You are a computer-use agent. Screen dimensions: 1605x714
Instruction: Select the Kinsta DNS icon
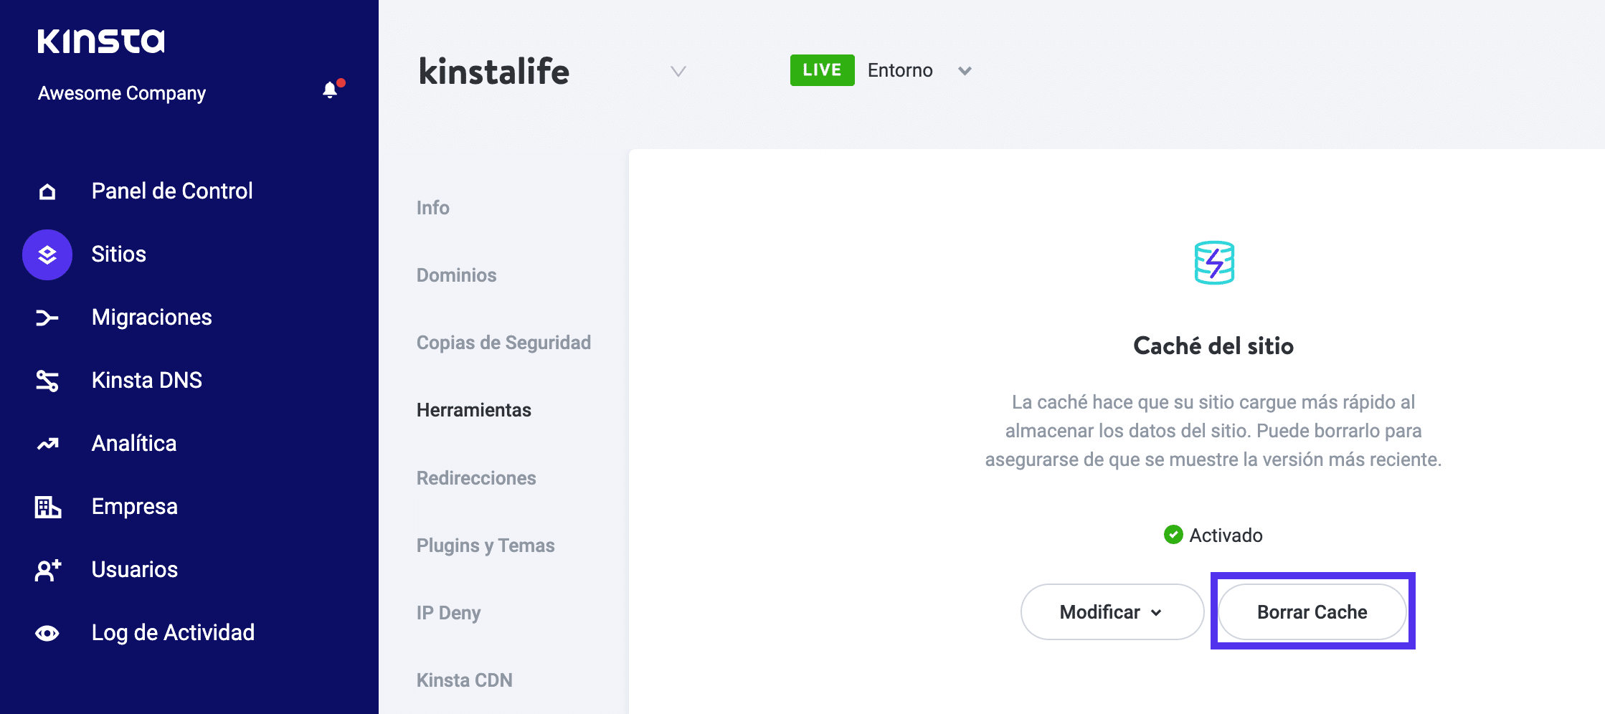(47, 380)
